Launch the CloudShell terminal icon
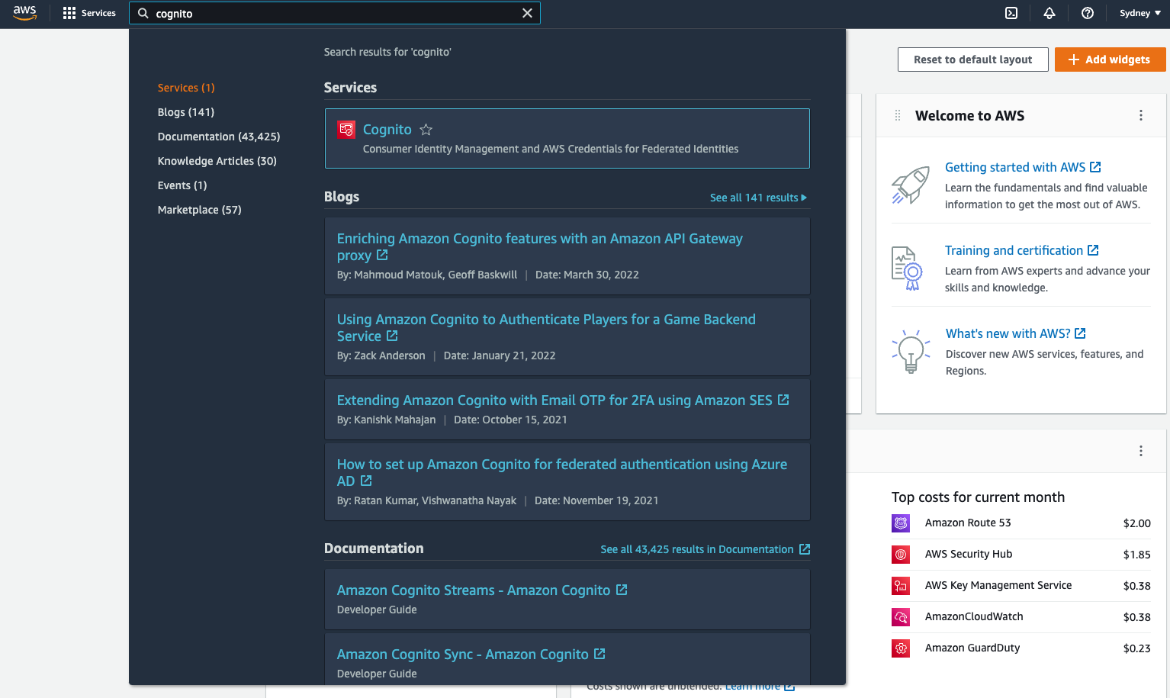1170x698 pixels. tap(1011, 13)
